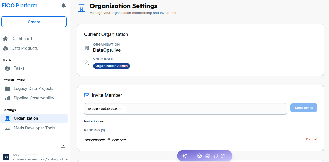
Task: Click the Invitation sent to message
Action: pyautogui.click(x=97, y=121)
